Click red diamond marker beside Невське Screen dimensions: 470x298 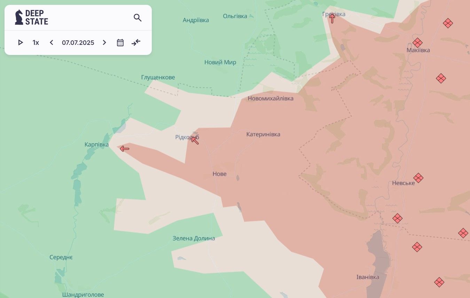click(418, 178)
